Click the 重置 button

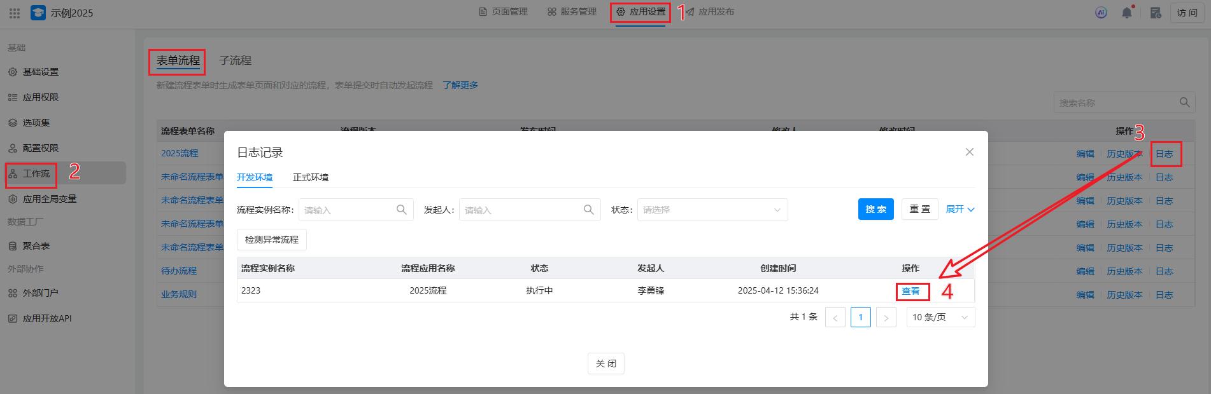(919, 209)
